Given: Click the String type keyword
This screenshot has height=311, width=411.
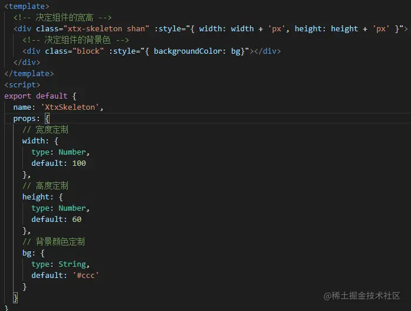Looking at the screenshot, I should pyautogui.click(x=72, y=264).
